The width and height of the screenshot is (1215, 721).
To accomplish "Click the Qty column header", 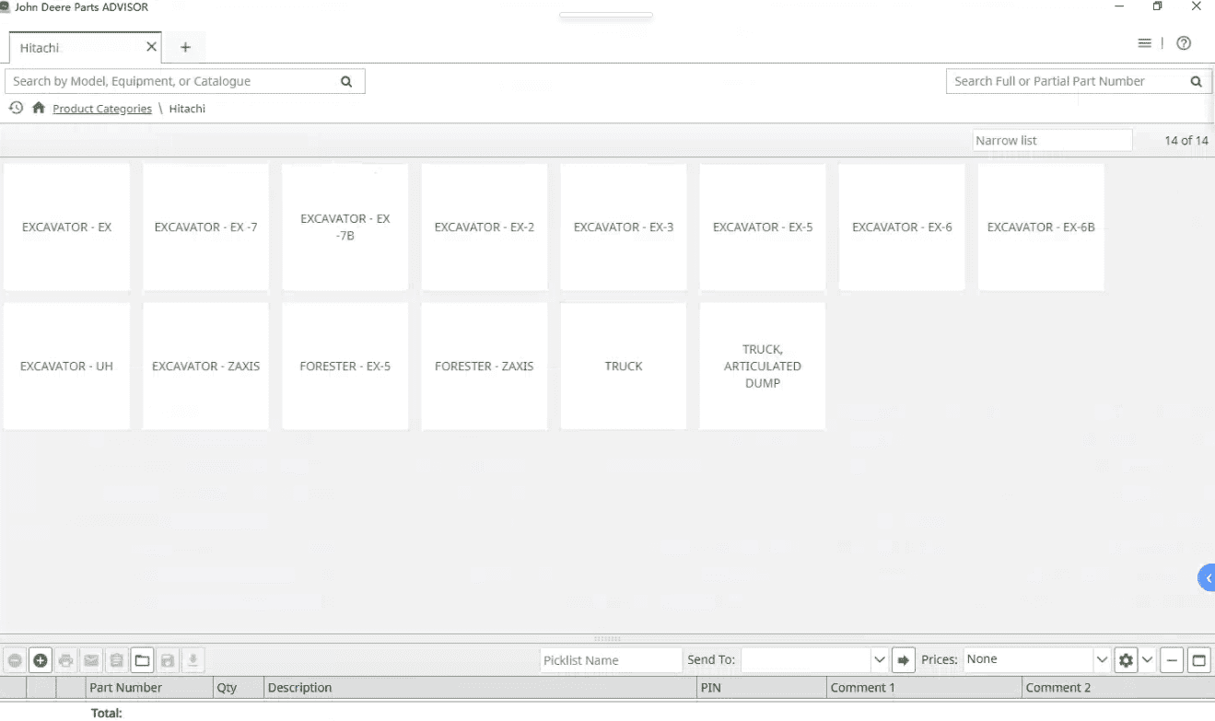I will (239, 688).
